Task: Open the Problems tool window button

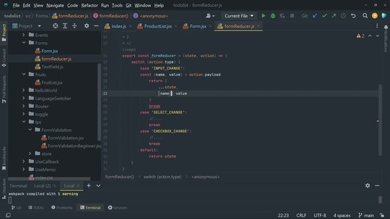Action: coord(62,207)
